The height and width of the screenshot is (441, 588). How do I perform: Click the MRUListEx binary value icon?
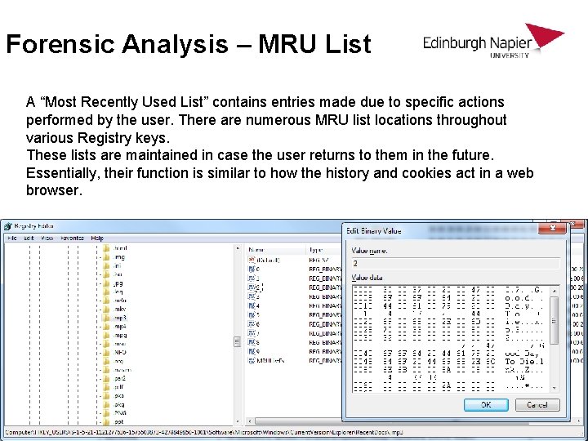point(252,360)
